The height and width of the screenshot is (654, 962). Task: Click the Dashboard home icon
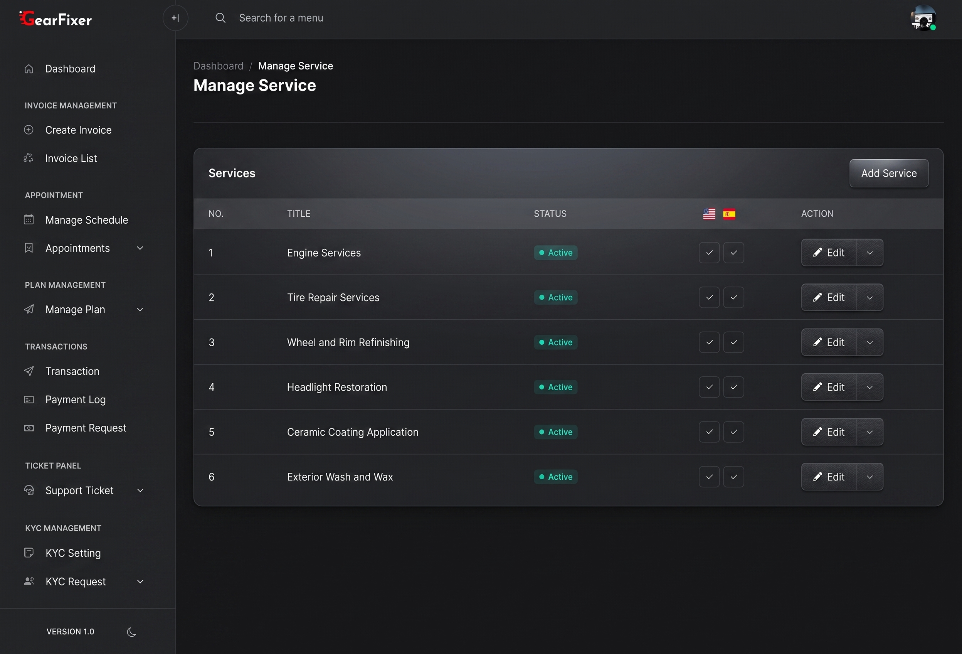coord(29,69)
